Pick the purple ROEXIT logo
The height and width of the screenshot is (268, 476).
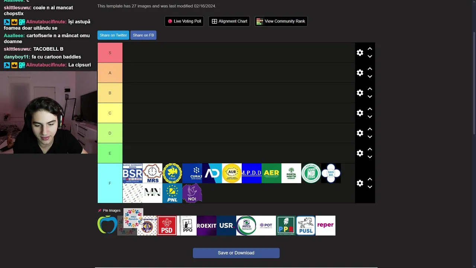pos(206,226)
